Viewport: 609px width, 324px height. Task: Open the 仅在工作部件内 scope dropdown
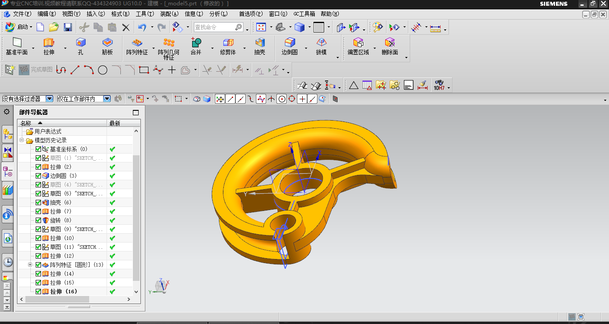point(107,99)
